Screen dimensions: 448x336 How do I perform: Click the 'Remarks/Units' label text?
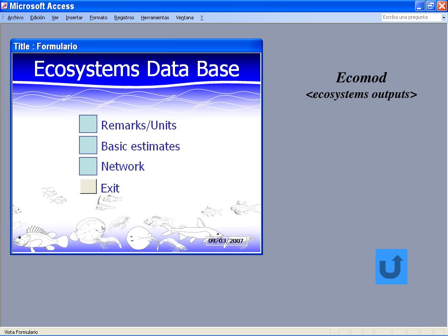point(139,126)
